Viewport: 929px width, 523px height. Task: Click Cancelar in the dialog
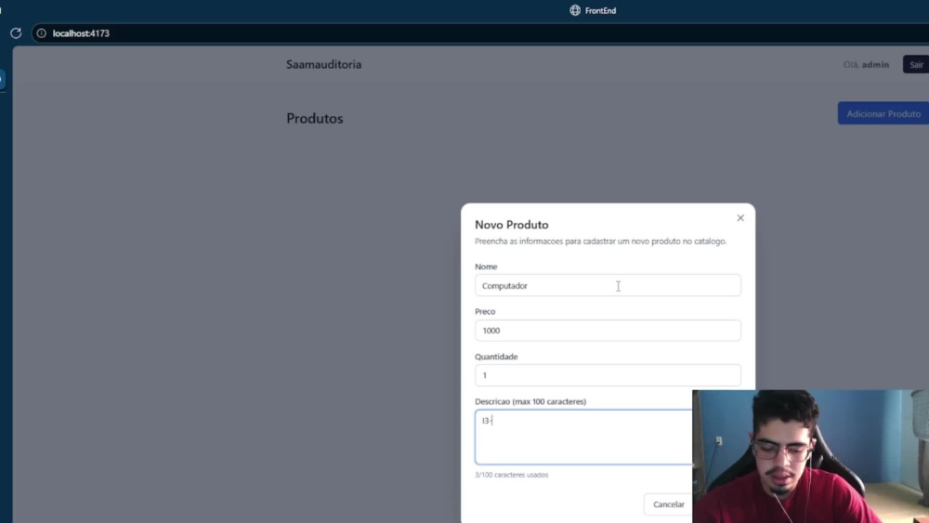668,504
